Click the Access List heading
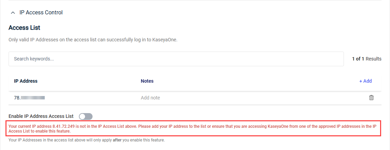The image size is (390, 150). click(x=24, y=28)
